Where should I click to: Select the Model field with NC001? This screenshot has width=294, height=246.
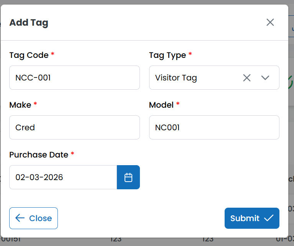coord(214,128)
